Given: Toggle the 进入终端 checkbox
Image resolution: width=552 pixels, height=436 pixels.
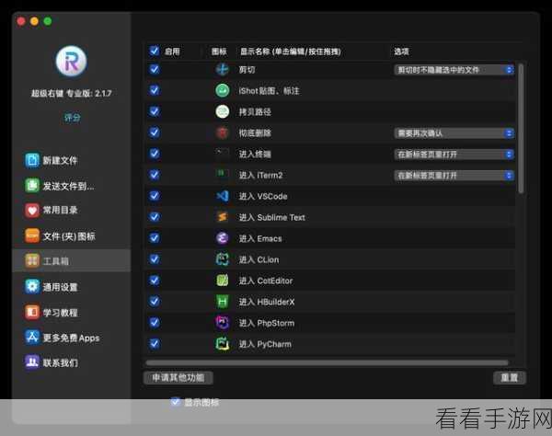Looking at the screenshot, I should pyautogui.click(x=155, y=154).
